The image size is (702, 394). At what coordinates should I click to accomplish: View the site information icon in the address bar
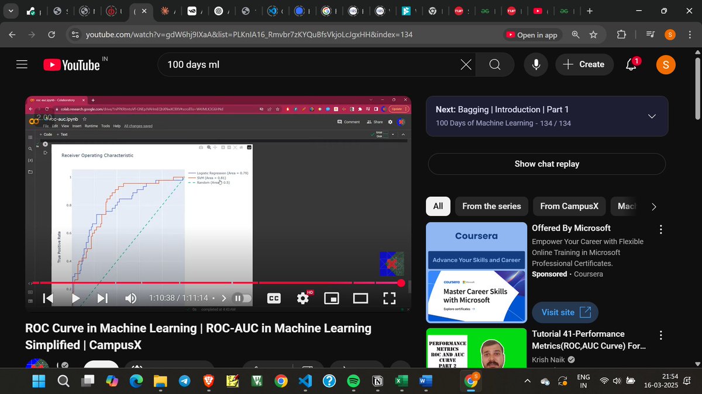(x=74, y=35)
